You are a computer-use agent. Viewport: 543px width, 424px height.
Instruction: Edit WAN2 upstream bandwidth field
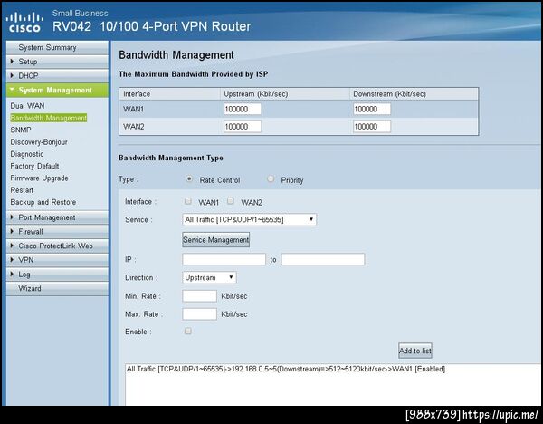[243, 127]
